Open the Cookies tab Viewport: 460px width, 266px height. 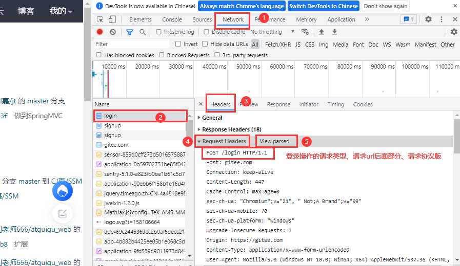pyautogui.click(x=363, y=104)
